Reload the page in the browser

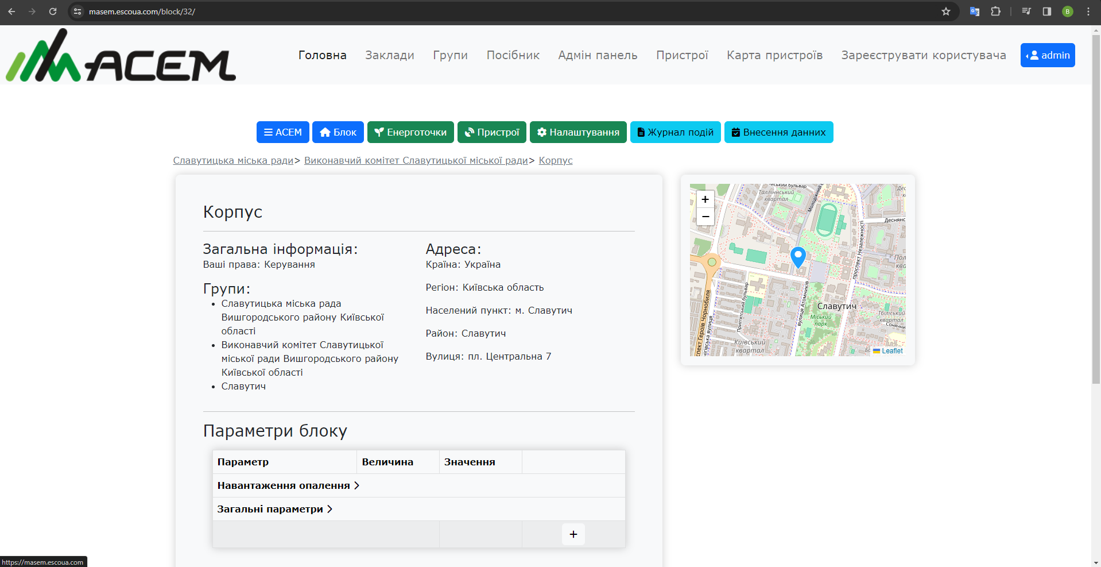[53, 11]
